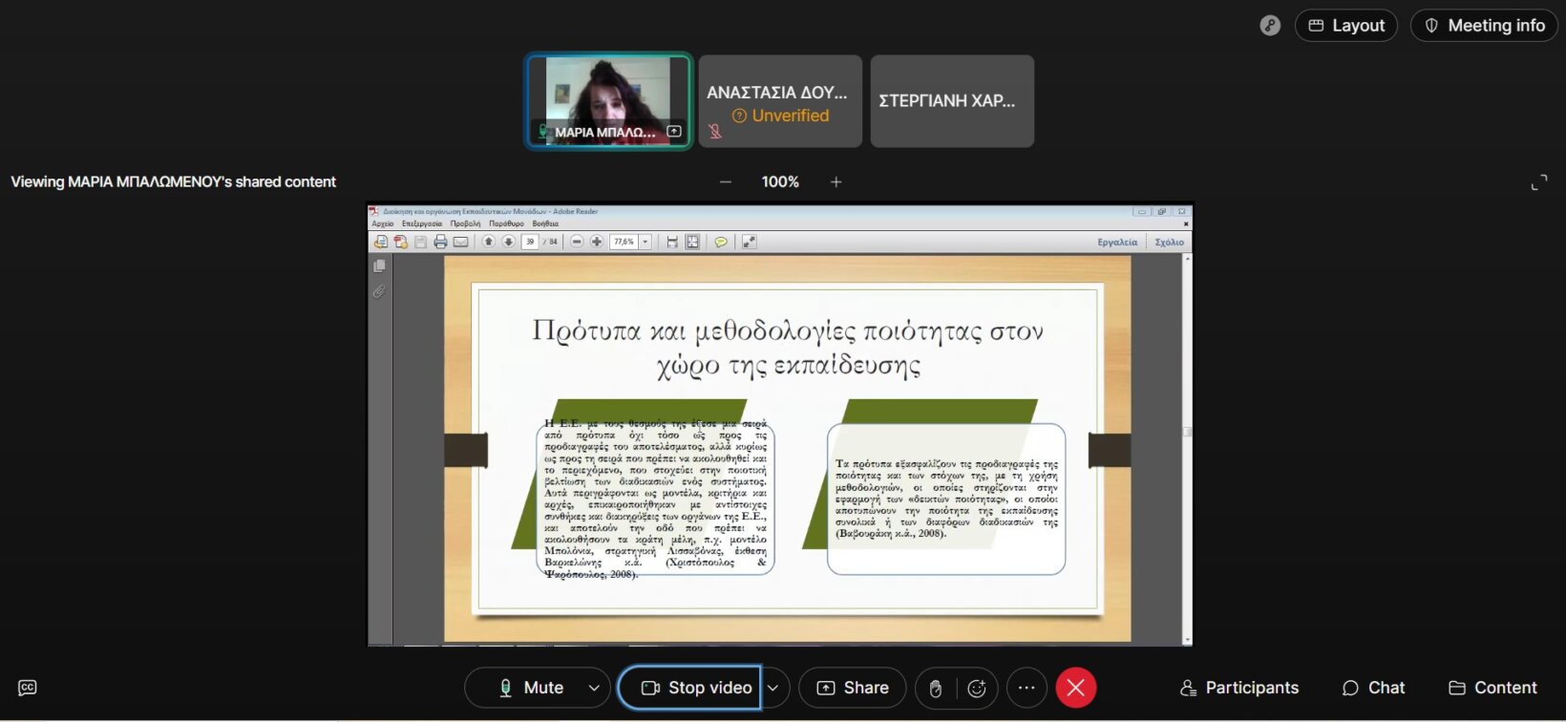Click the encryption key icon beside Layout
The height and width of the screenshot is (722, 1566).
pos(1269,26)
